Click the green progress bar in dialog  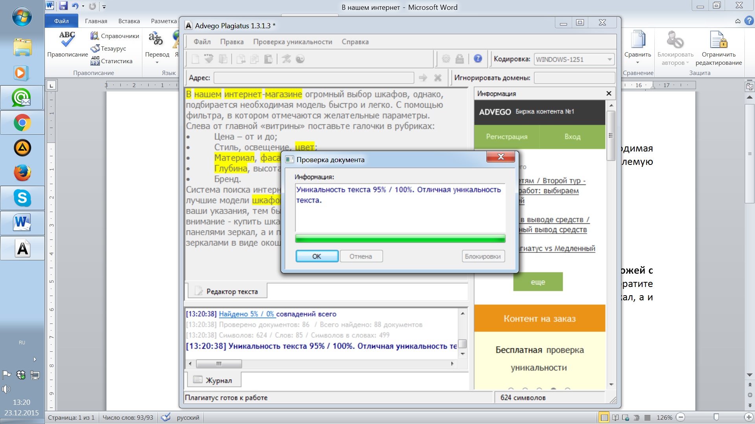(400, 238)
